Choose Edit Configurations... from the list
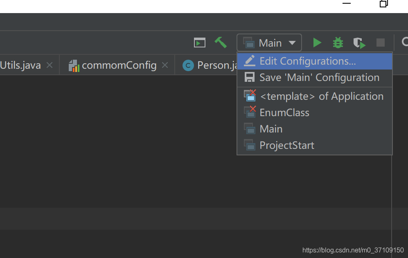408x258 pixels. (x=307, y=61)
